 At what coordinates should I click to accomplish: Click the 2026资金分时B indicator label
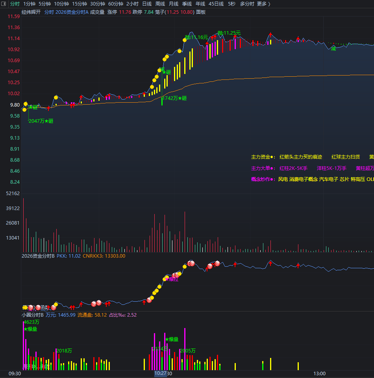(x=38, y=256)
